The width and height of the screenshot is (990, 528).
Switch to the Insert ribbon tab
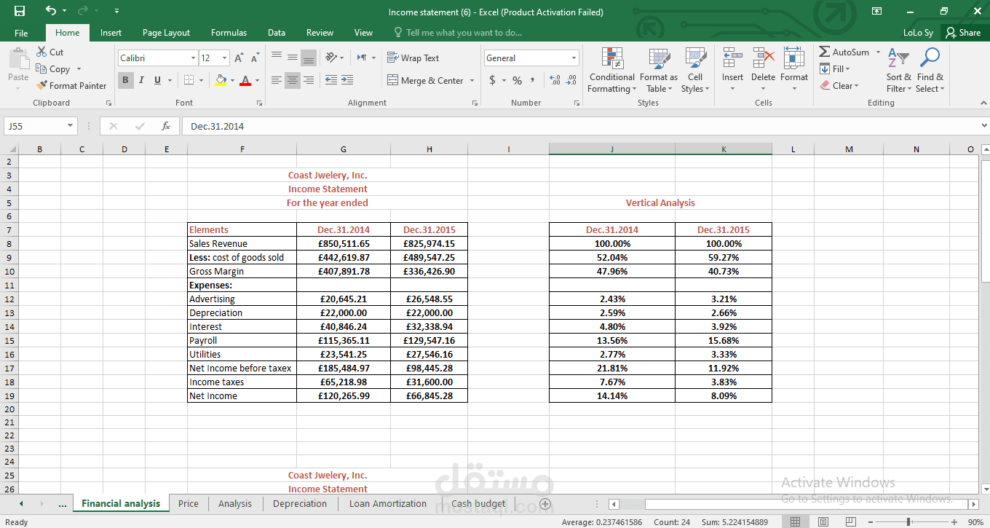coord(111,33)
